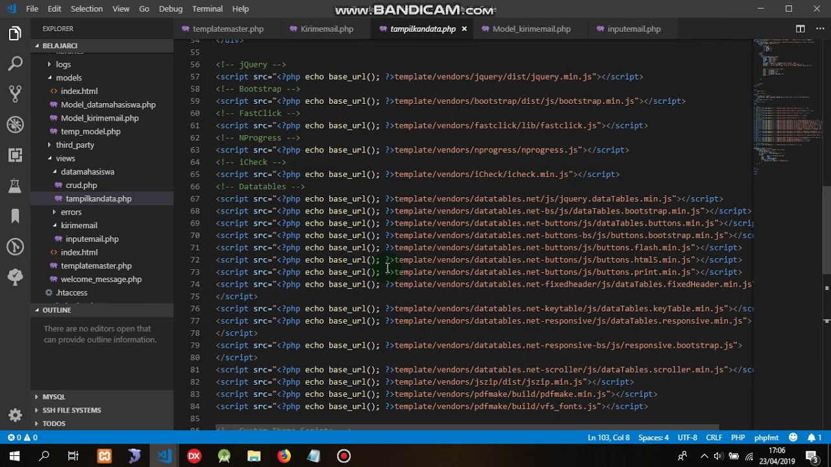The width and height of the screenshot is (831, 467).
Task: Click the code minimap on the right
Action: click(x=788, y=107)
